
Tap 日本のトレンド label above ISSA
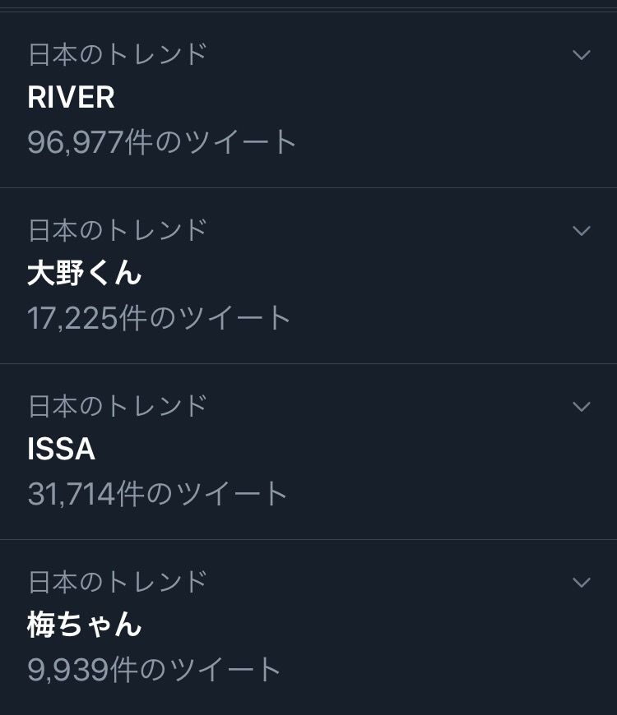118,406
